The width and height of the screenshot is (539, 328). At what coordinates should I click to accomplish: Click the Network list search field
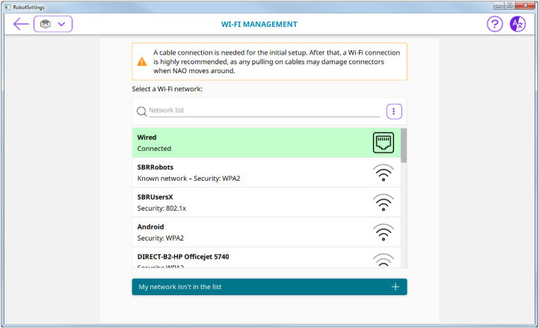click(265, 111)
